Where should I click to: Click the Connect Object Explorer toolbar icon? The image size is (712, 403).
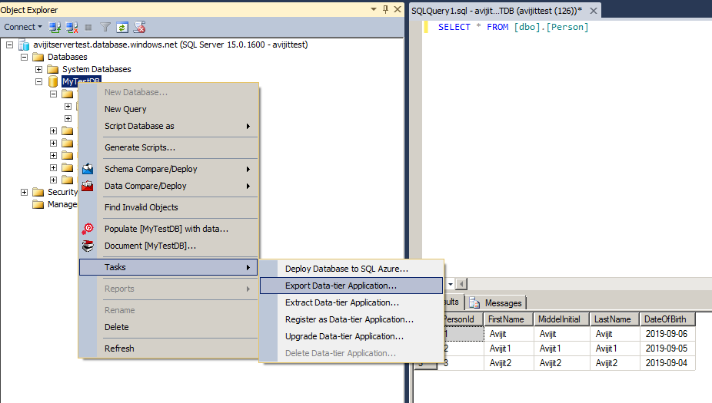(55, 27)
